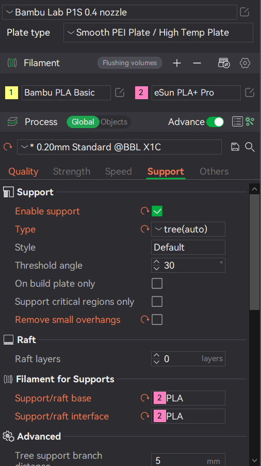Increase the Raft layers count
The image size is (261, 466).
[156, 356]
